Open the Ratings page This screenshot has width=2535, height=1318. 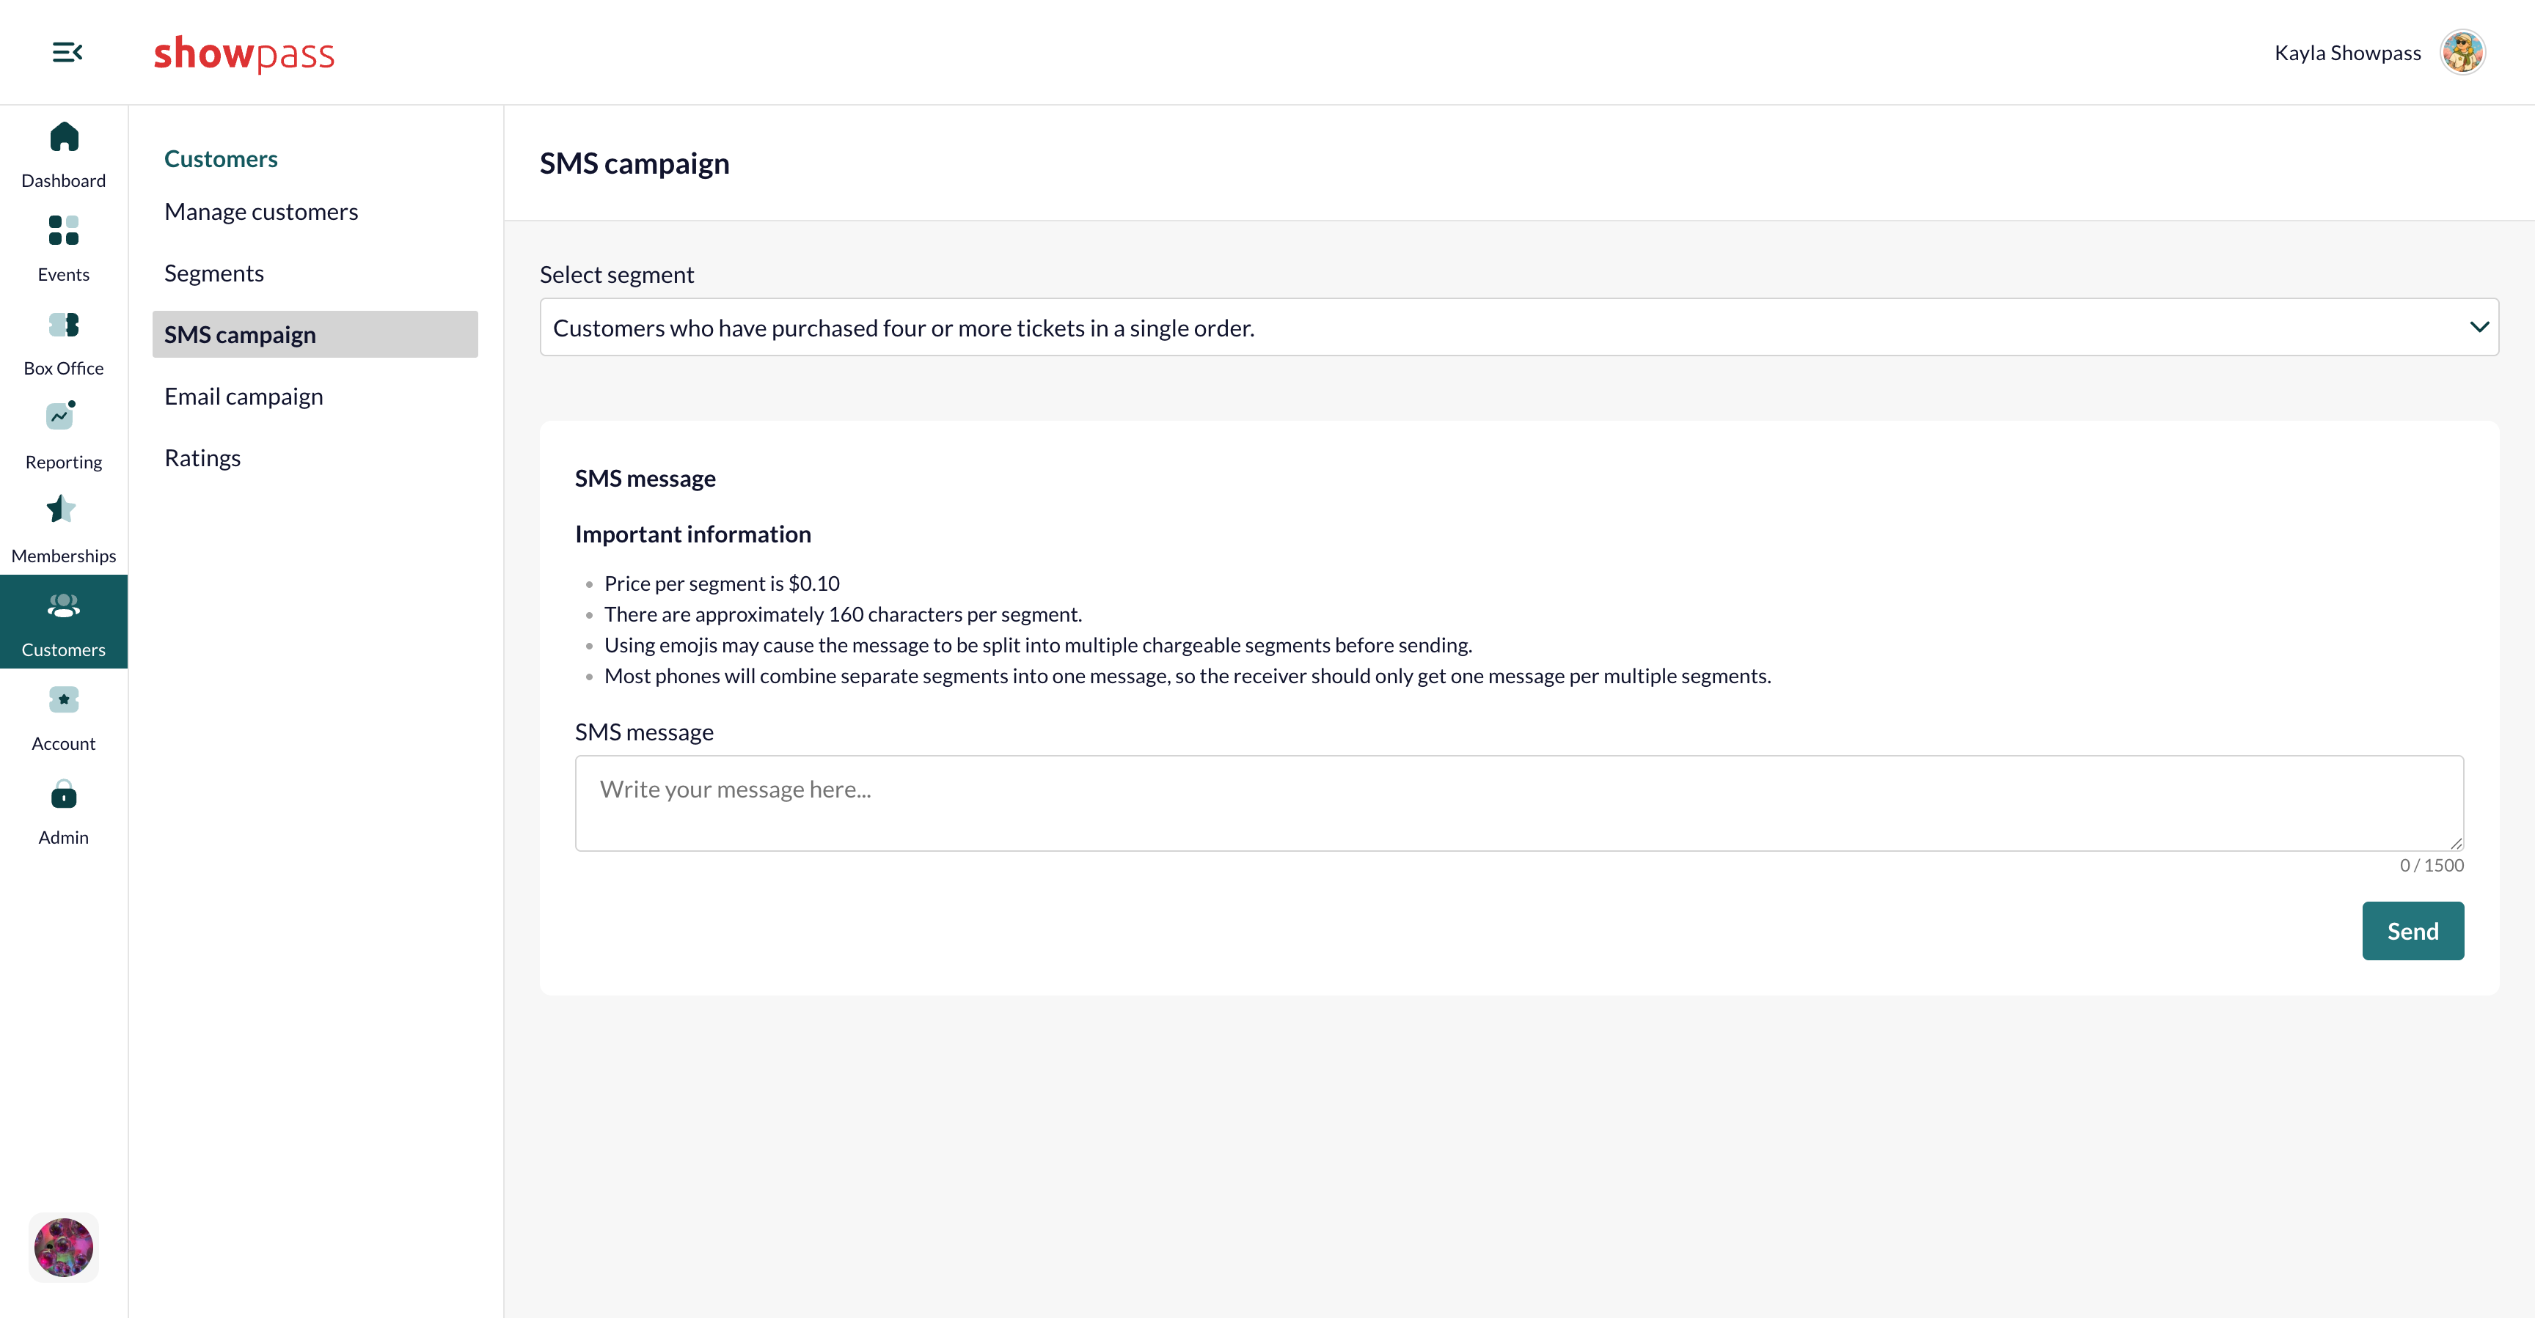click(x=202, y=457)
